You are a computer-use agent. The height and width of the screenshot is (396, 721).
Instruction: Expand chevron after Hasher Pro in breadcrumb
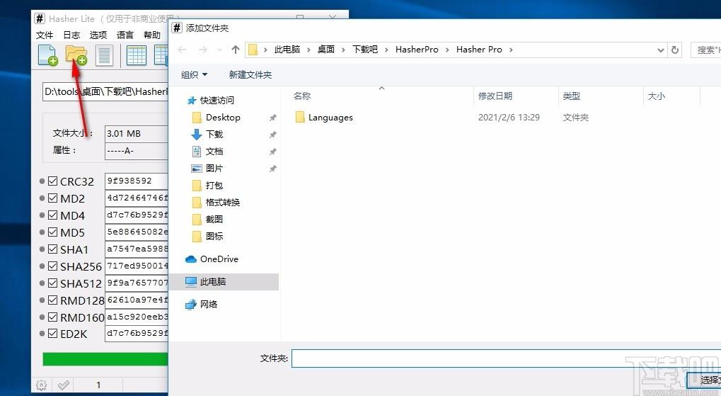tap(510, 50)
